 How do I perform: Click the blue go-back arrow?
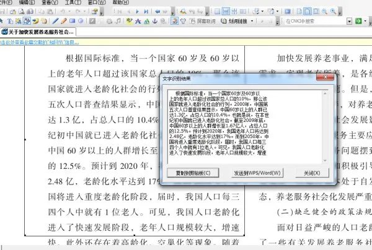tap(157, 11)
